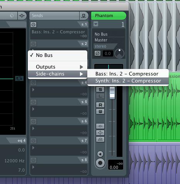Open send s5 destination arrow
This screenshot has width=180, height=184.
click(33, 109)
